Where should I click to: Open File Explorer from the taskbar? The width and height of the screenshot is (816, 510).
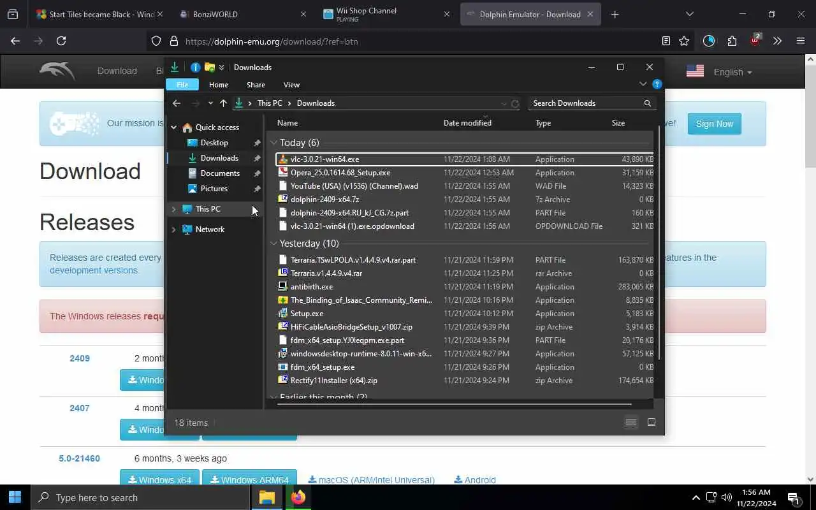[266, 498]
